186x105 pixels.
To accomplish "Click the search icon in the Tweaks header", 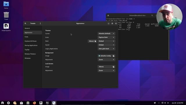I will (25, 23).
